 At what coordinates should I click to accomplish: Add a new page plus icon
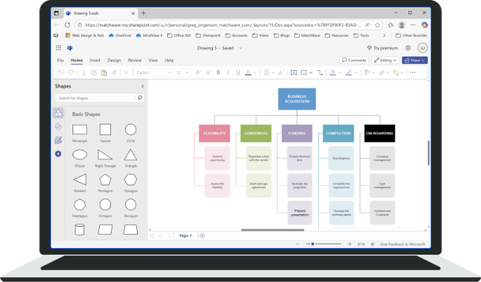[x=202, y=235]
